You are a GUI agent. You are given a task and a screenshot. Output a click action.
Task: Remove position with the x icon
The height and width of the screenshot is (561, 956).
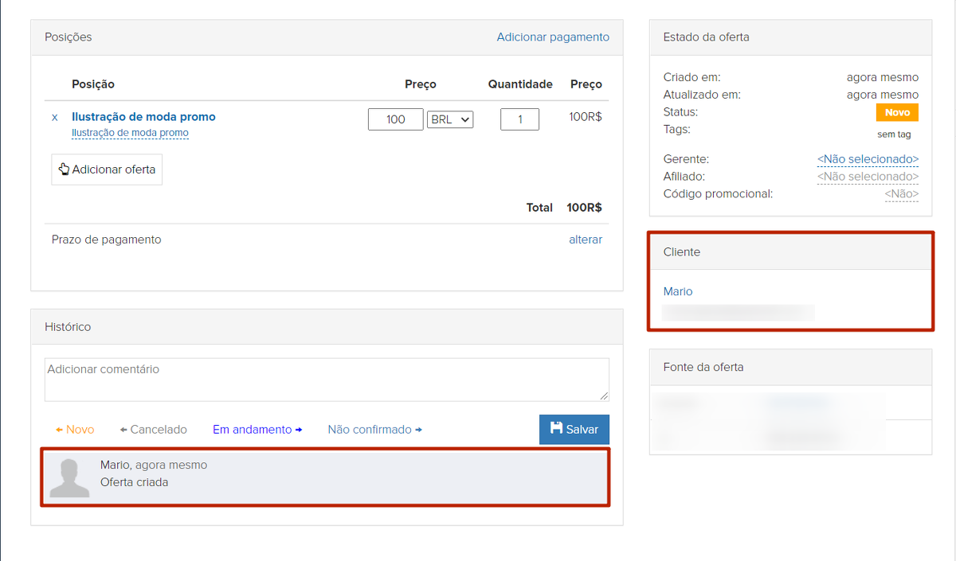click(x=55, y=117)
